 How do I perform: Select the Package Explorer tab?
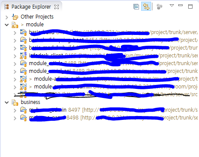click(32, 7)
